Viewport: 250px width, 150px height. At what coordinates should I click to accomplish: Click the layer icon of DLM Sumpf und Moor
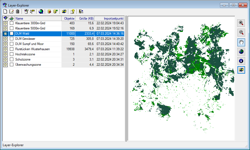5,44
